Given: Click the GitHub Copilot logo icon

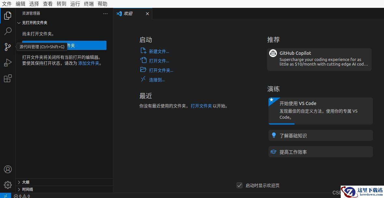Looking at the screenshot, I should 273,53.
